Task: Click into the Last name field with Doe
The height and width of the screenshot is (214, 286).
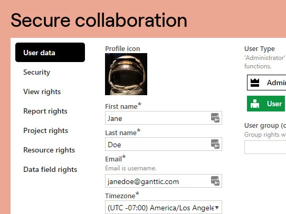Action: pyautogui.click(x=164, y=144)
